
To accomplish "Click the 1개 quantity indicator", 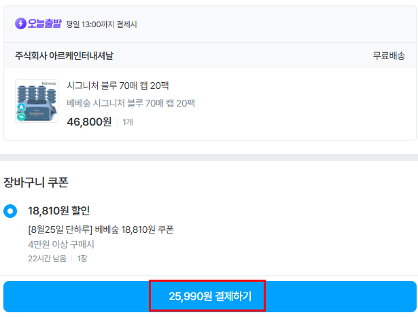I will pyautogui.click(x=128, y=122).
